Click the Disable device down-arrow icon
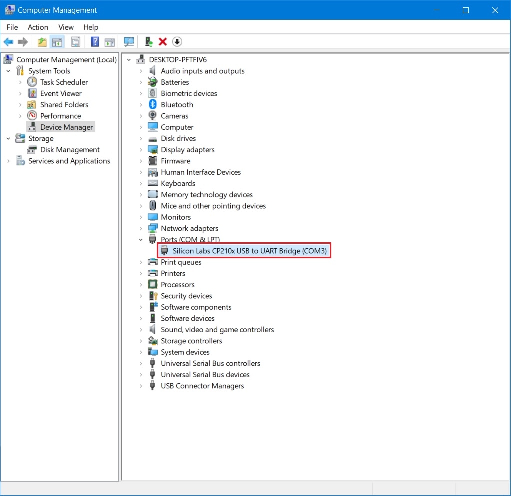The image size is (511, 496). [x=177, y=42]
